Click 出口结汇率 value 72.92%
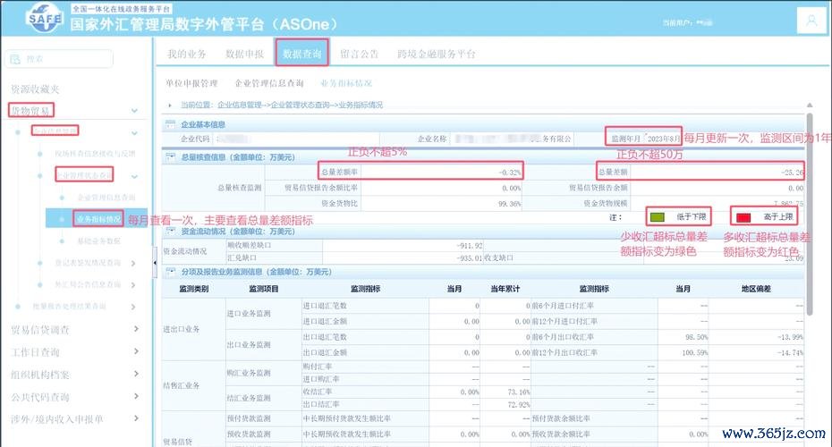Screen dimensions: 832x447 pos(518,405)
